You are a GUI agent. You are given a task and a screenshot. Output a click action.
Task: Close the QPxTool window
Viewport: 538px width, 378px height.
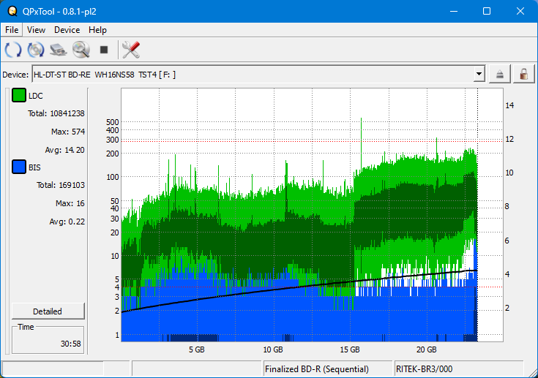pos(520,11)
